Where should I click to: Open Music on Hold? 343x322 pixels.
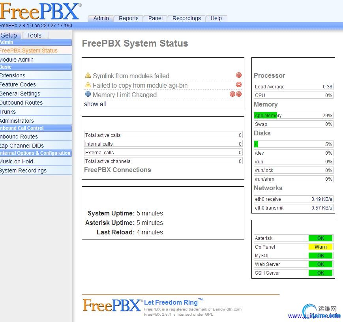36,161
